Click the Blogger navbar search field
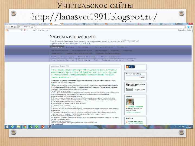This screenshot has width=195, height=146. pos(15,30)
